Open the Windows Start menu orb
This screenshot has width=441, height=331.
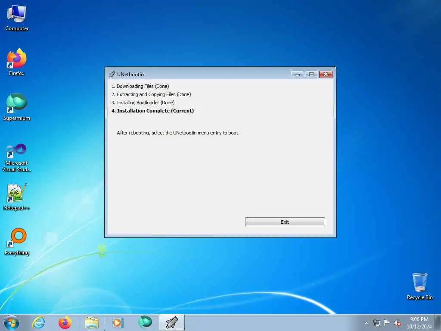point(12,322)
